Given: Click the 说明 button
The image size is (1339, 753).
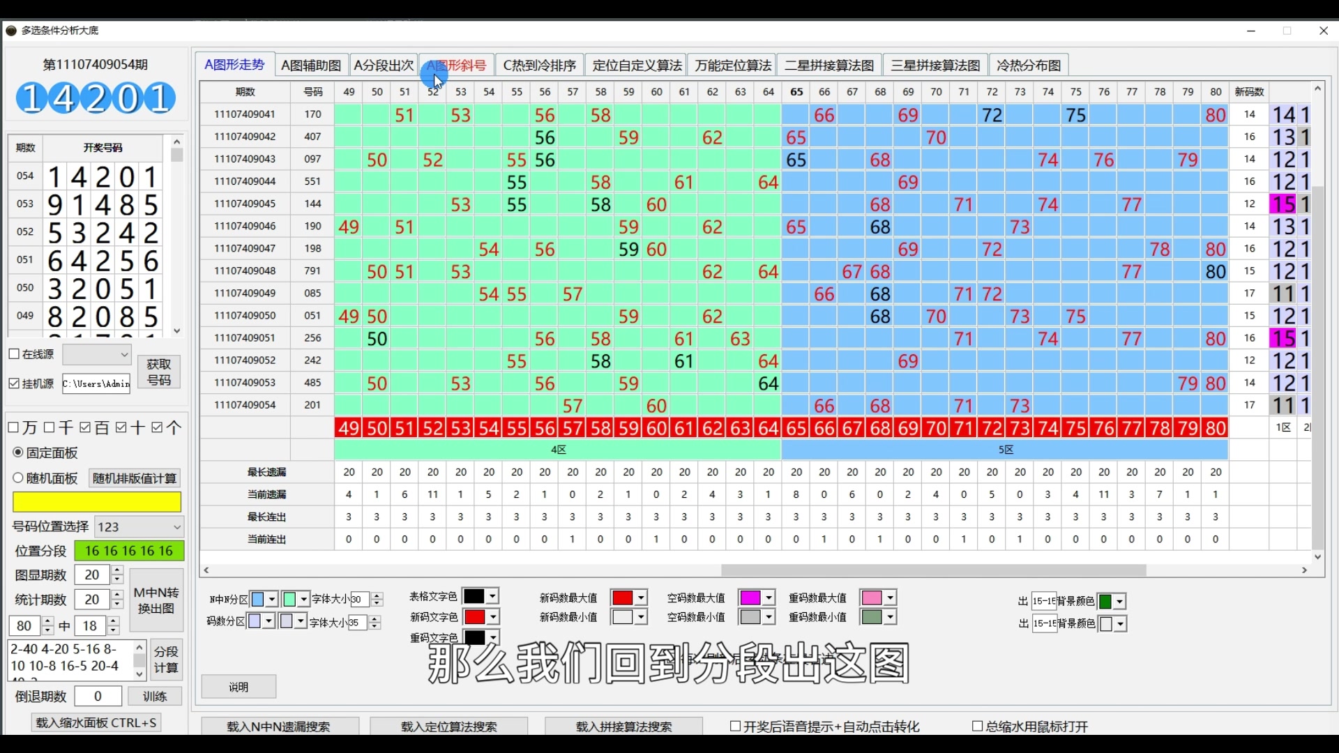Looking at the screenshot, I should click(239, 687).
